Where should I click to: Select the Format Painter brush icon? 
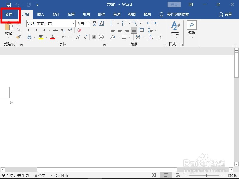(x=18, y=37)
